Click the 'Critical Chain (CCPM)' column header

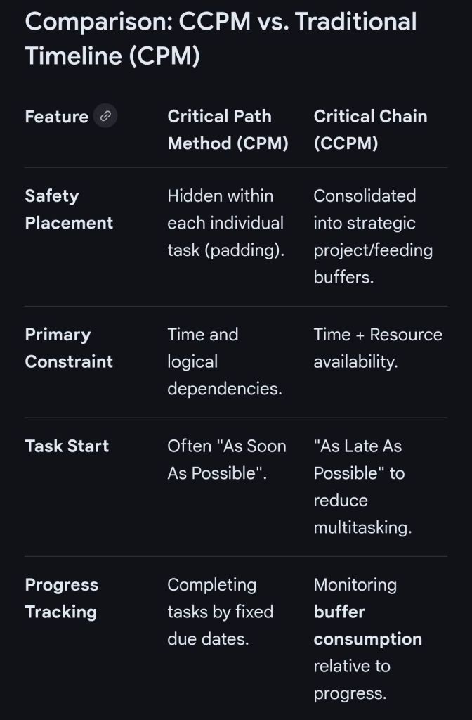point(370,130)
